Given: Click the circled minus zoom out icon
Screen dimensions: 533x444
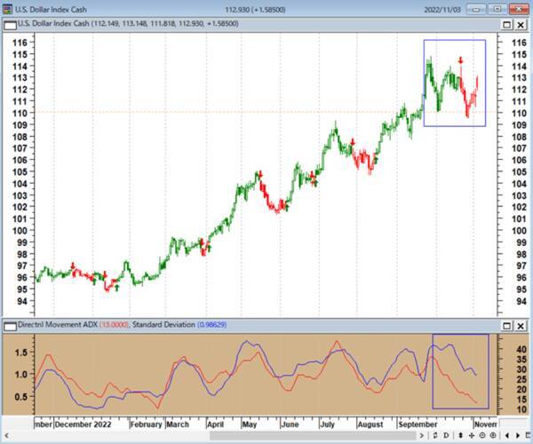Looking at the screenshot, I should coord(482,435).
